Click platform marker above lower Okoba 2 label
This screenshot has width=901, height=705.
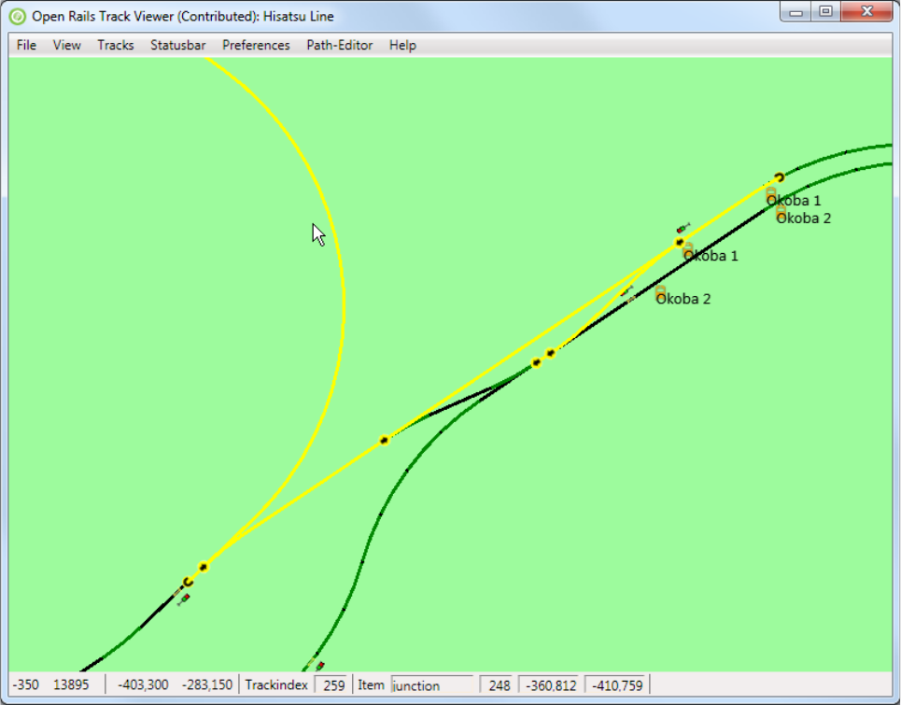[661, 291]
